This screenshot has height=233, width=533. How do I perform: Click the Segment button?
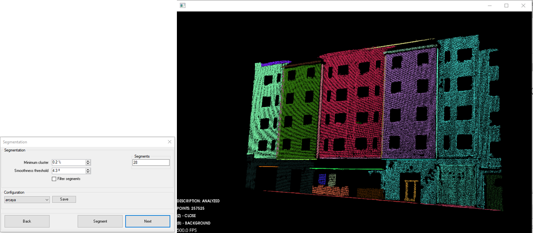tap(100, 221)
